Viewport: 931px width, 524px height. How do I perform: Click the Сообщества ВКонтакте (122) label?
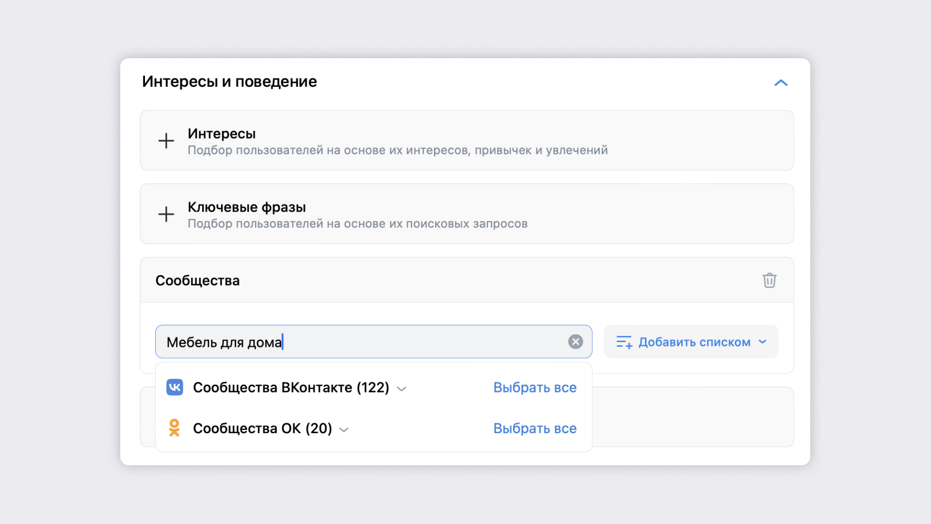point(291,387)
